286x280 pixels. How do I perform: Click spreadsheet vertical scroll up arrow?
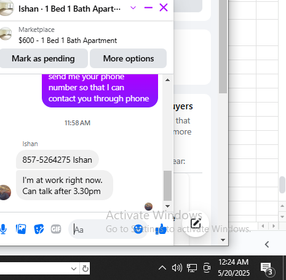[282, 206]
